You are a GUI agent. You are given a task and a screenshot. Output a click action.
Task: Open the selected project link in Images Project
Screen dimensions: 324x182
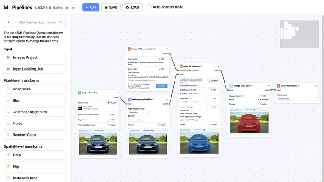pos(88,107)
